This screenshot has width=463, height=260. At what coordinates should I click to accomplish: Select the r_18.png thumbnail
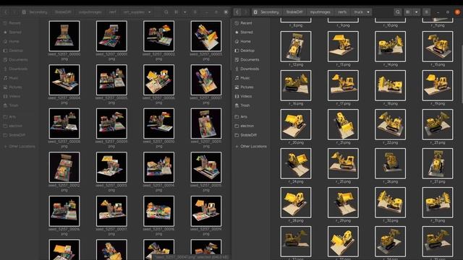click(390, 85)
